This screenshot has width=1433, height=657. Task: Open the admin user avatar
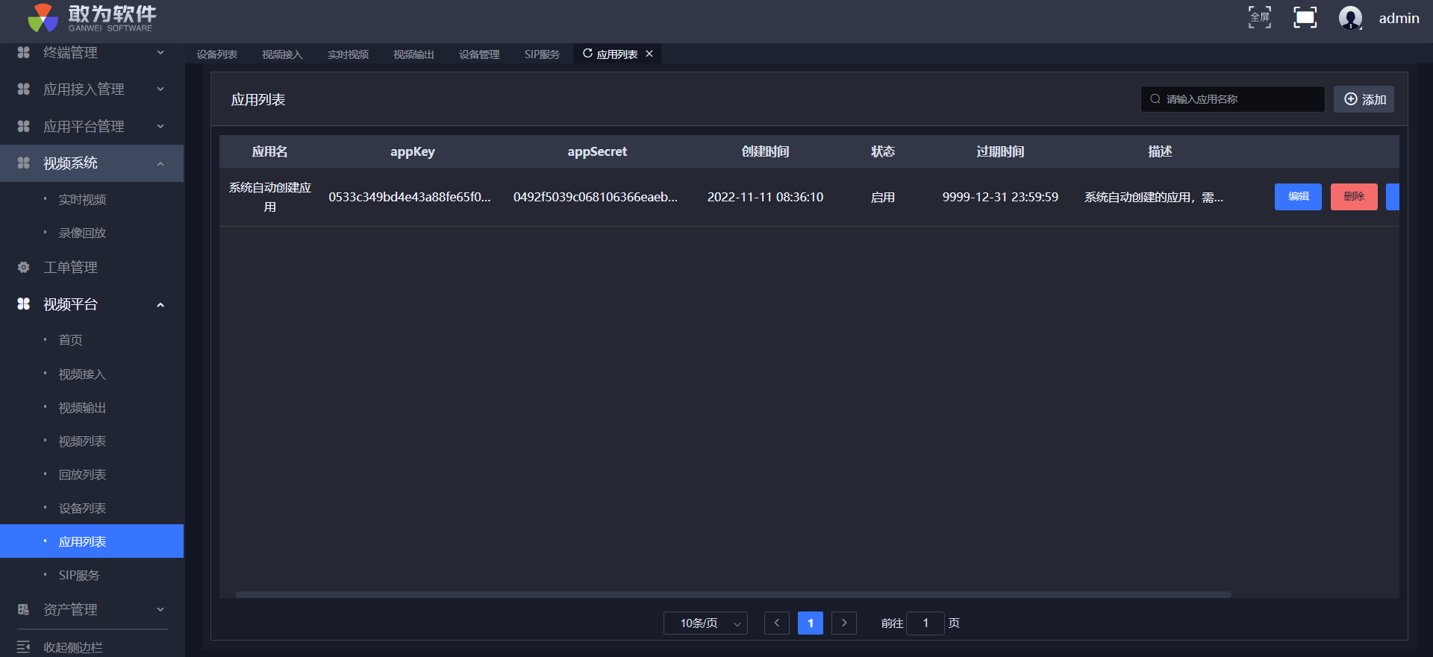[x=1350, y=17]
